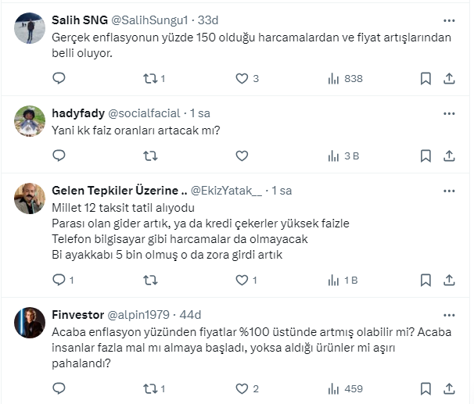Share Salih SNG's tweet

pos(449,78)
